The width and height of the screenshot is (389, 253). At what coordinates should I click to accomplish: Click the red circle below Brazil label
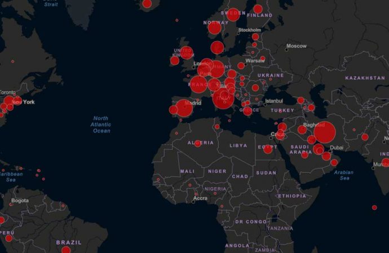[x=66, y=250]
